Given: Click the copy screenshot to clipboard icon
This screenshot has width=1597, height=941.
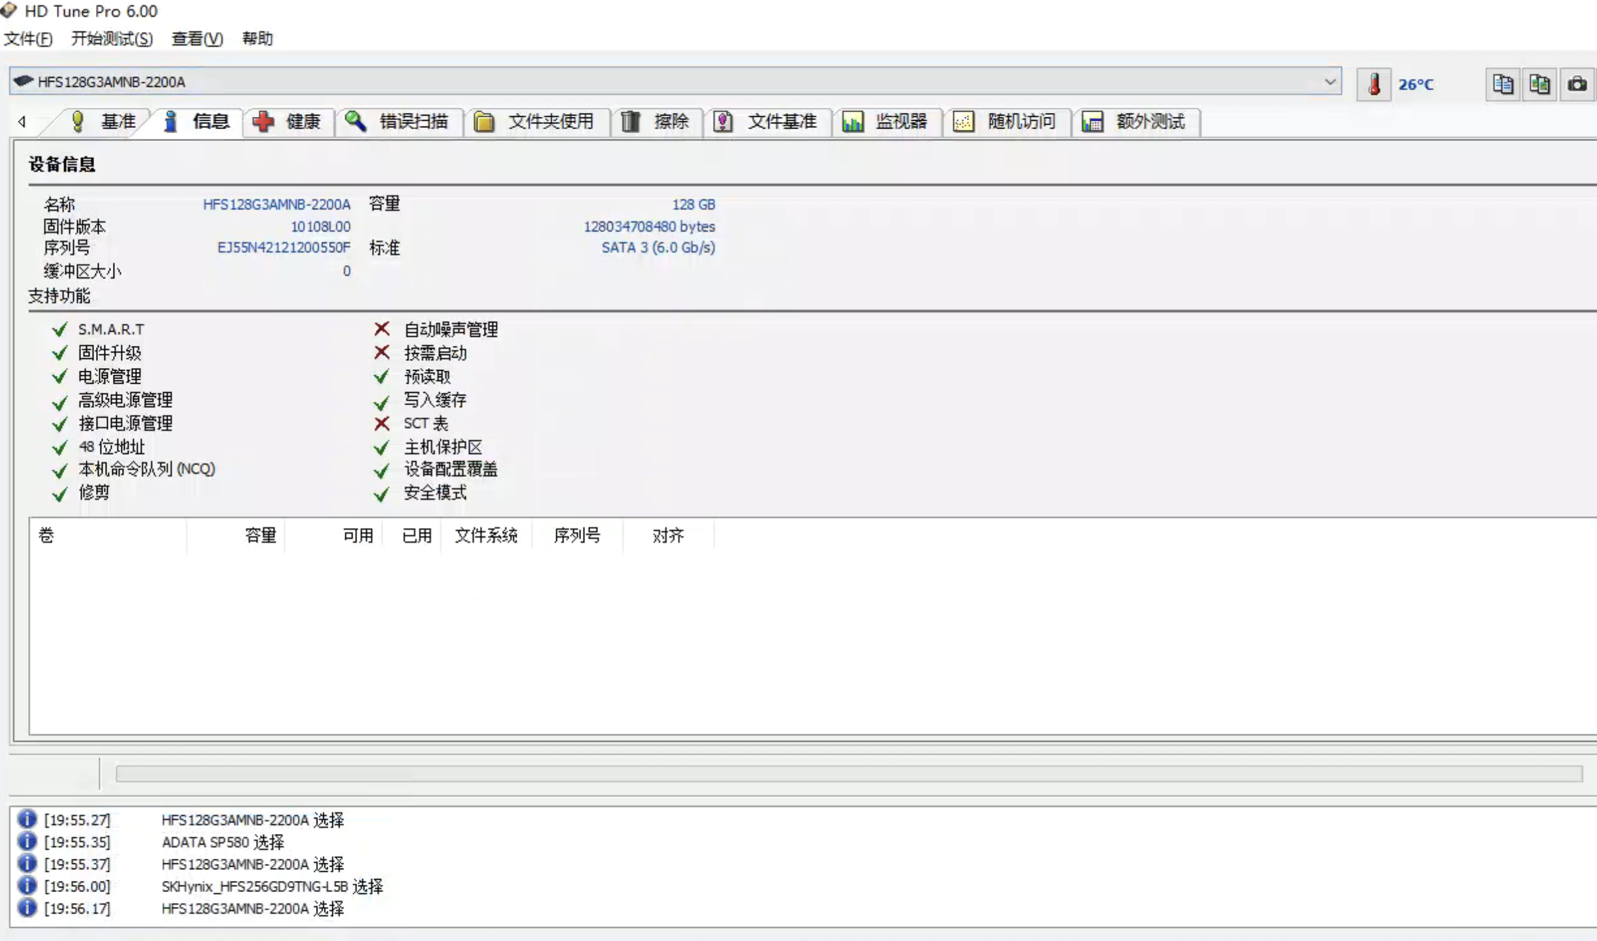Looking at the screenshot, I should (x=1540, y=84).
